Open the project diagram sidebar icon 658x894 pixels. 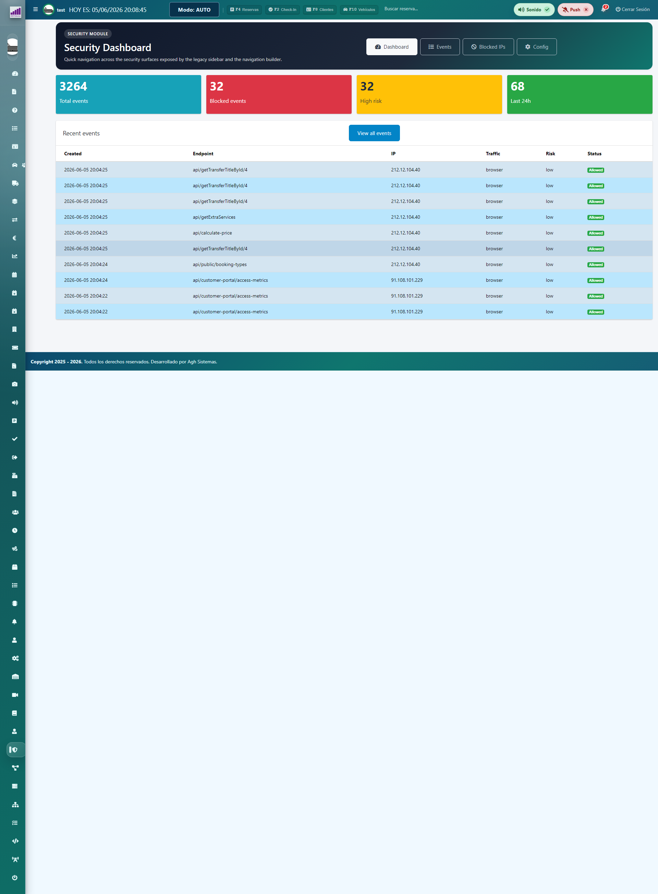coord(15,768)
